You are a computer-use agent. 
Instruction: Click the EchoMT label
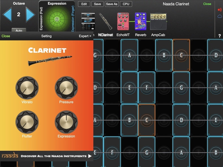coord(123,35)
